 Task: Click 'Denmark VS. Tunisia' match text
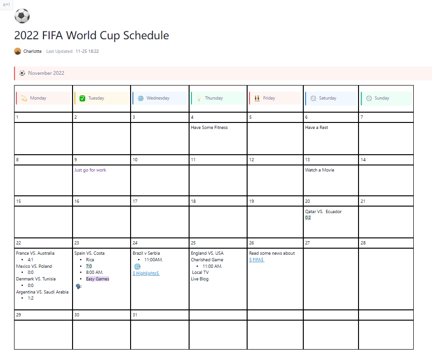click(x=36, y=279)
